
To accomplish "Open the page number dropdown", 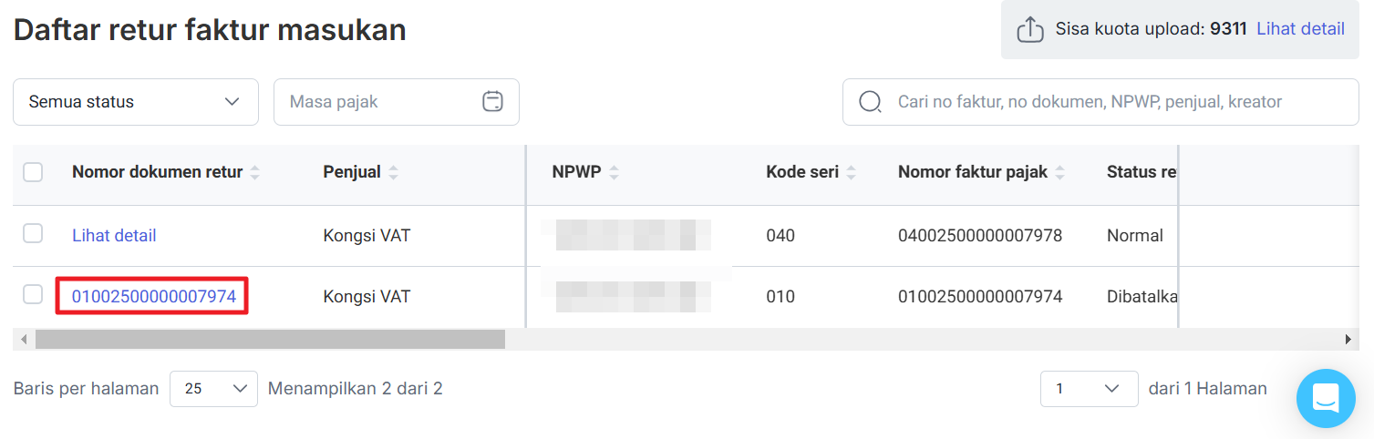I will point(1089,389).
